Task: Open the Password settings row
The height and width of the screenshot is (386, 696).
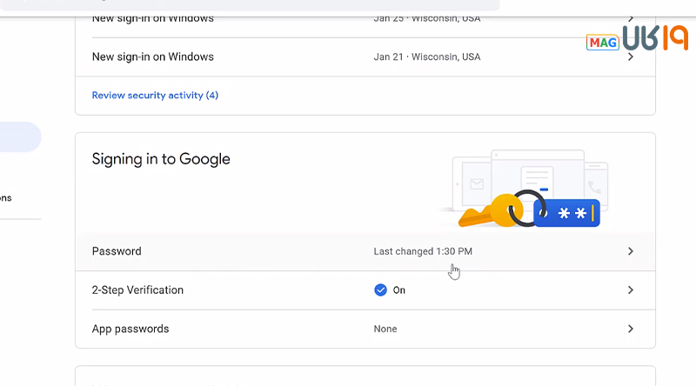Action: (x=117, y=251)
